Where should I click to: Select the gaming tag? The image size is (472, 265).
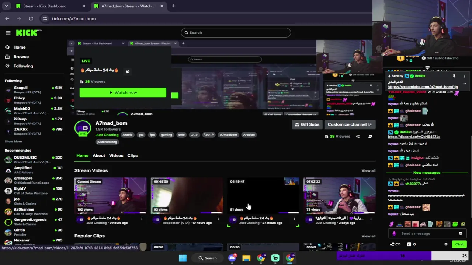coord(166,135)
